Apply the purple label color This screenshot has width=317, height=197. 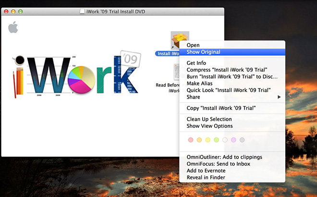tap(233, 140)
